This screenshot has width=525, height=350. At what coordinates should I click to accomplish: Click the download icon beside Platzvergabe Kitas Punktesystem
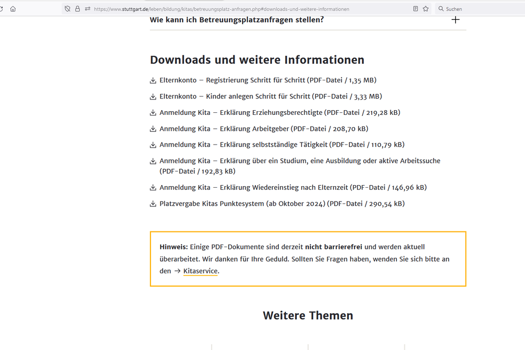153,203
